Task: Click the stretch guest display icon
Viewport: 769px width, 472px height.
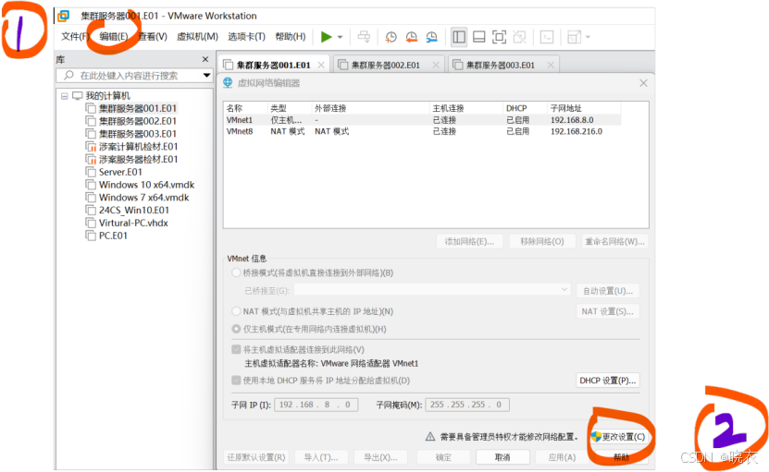Action: (574, 37)
